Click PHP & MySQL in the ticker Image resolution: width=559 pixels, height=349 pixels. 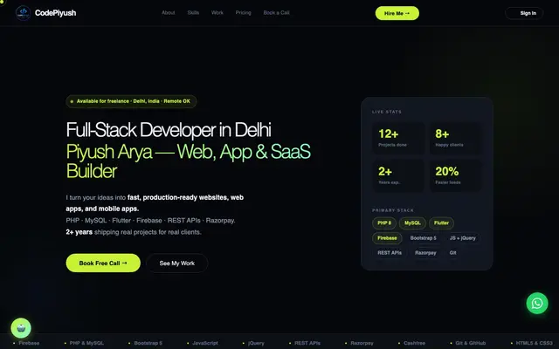click(86, 343)
